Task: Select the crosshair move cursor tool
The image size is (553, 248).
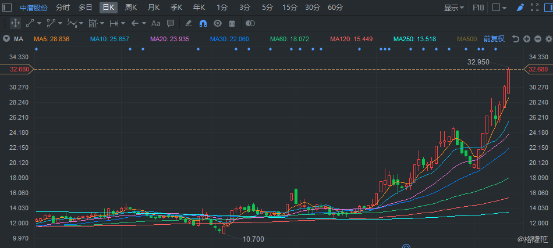Action: tap(15, 23)
